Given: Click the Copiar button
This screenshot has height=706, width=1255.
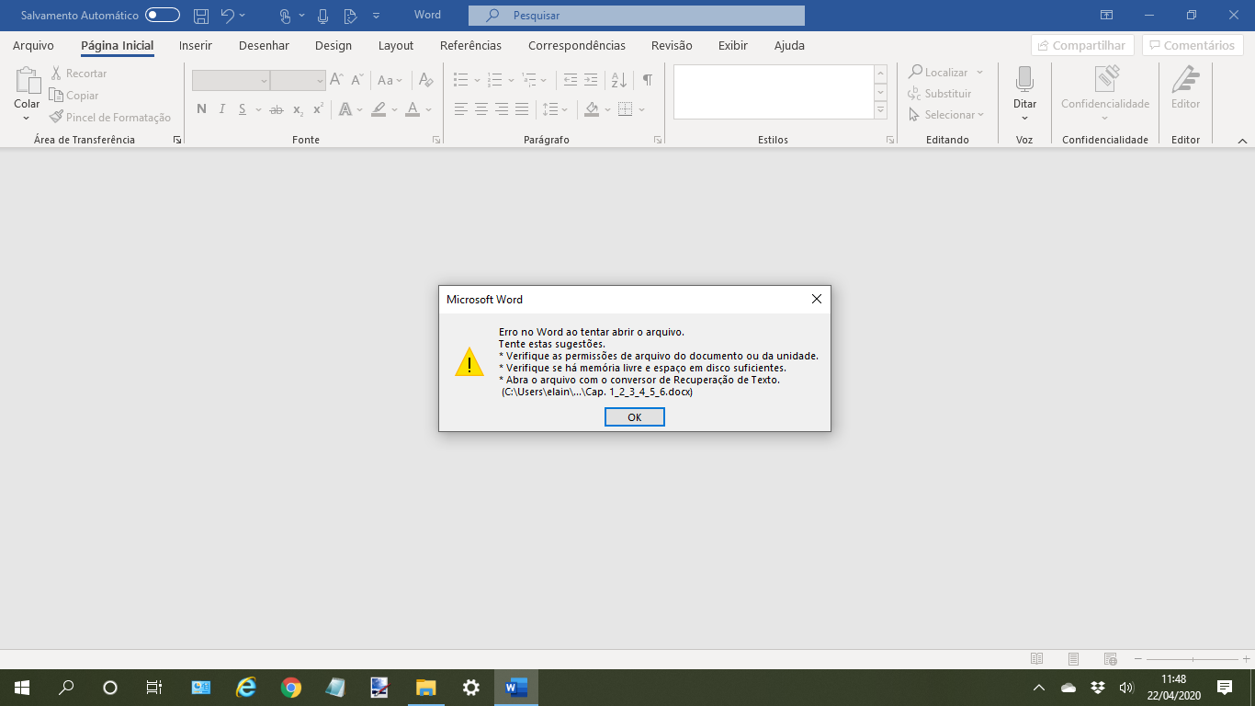Looking at the screenshot, I should (x=73, y=95).
